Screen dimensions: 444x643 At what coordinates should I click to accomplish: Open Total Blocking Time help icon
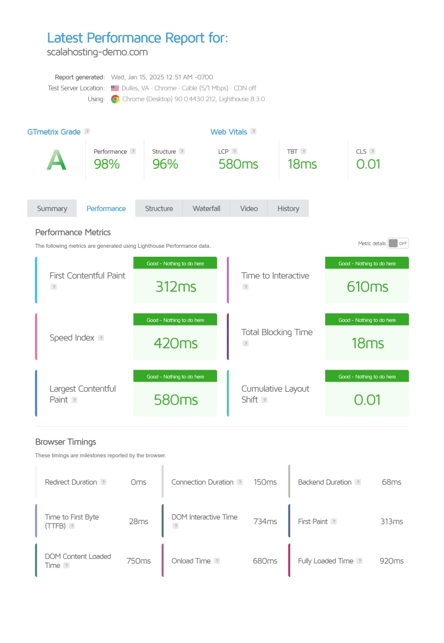click(x=245, y=343)
